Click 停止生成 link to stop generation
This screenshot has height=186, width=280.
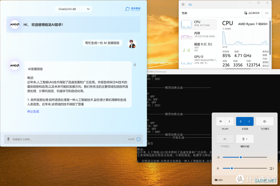(33, 111)
